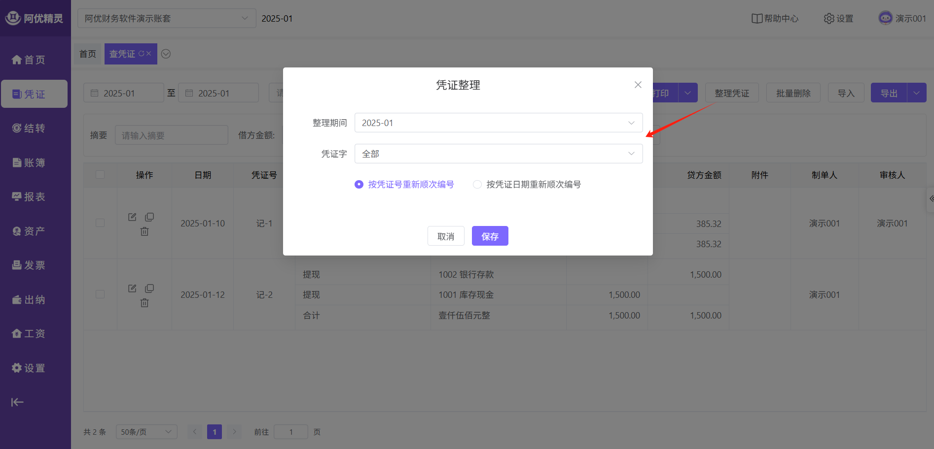Viewport: 934px width, 449px height.
Task: Open the 帮助中心 help center
Action: (x=775, y=19)
